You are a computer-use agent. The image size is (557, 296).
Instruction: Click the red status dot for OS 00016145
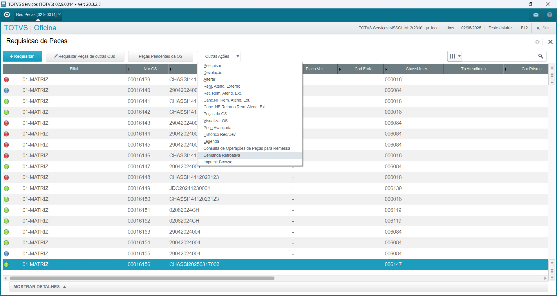[x=6, y=145]
